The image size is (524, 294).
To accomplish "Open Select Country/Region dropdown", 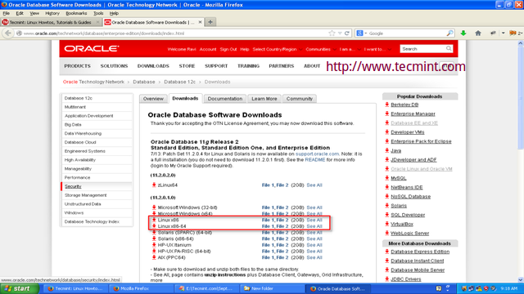I will (277, 49).
